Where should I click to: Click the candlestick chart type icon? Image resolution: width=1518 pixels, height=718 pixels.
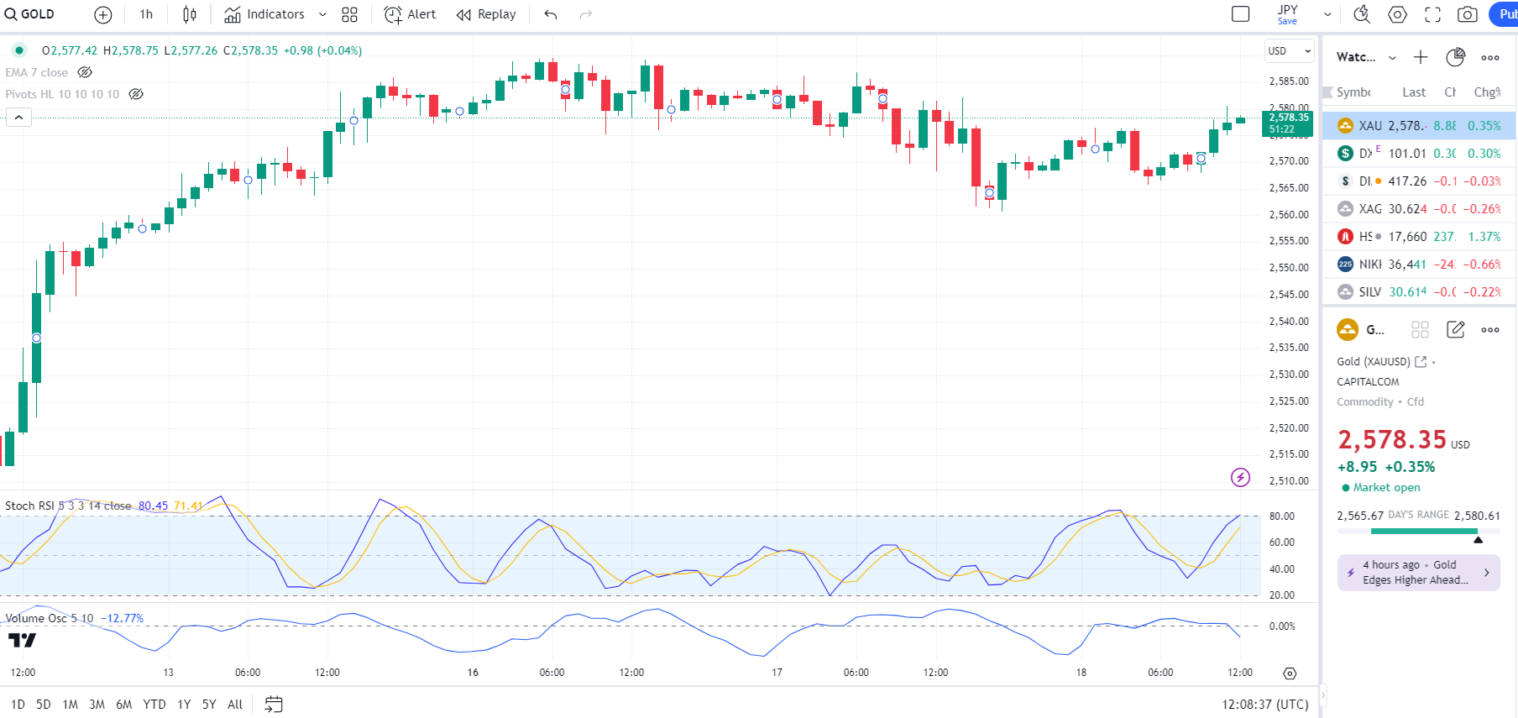click(190, 14)
